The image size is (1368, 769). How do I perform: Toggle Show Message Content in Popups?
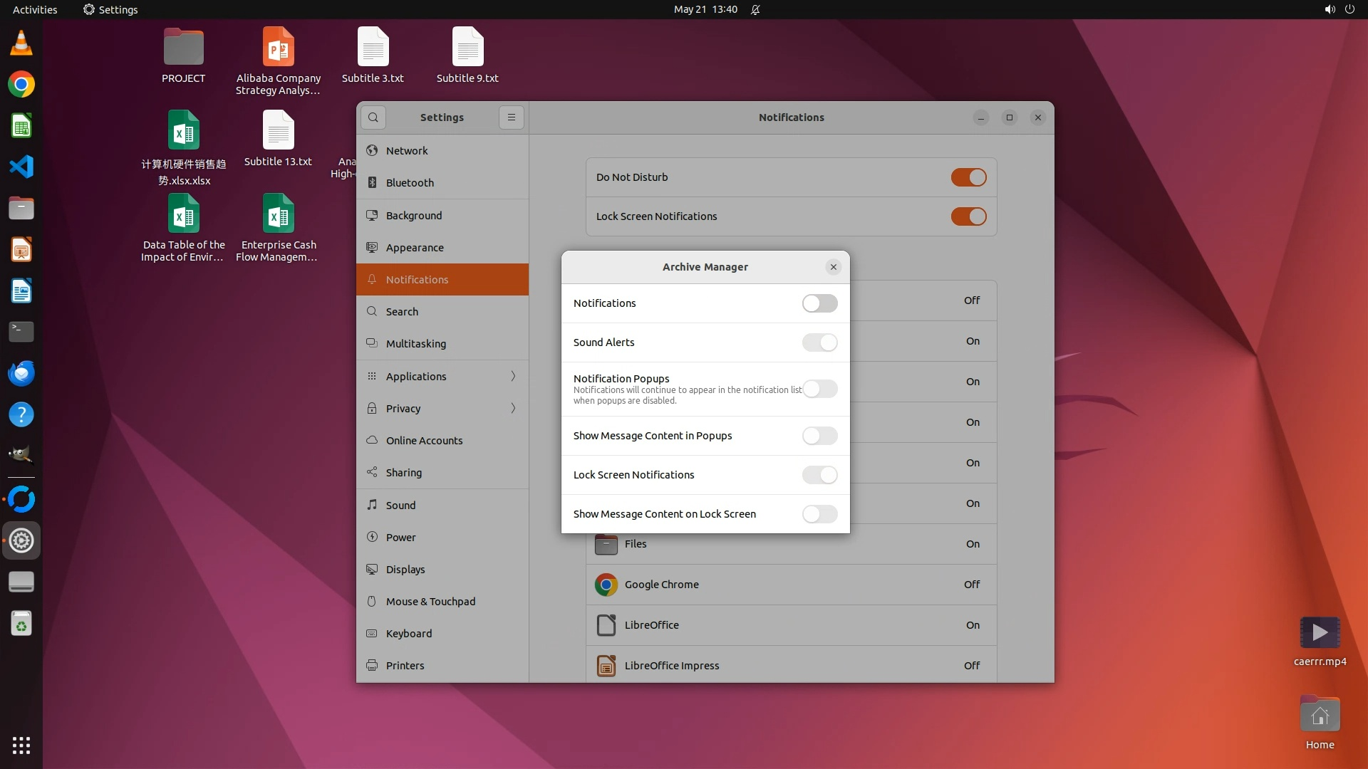tap(819, 436)
